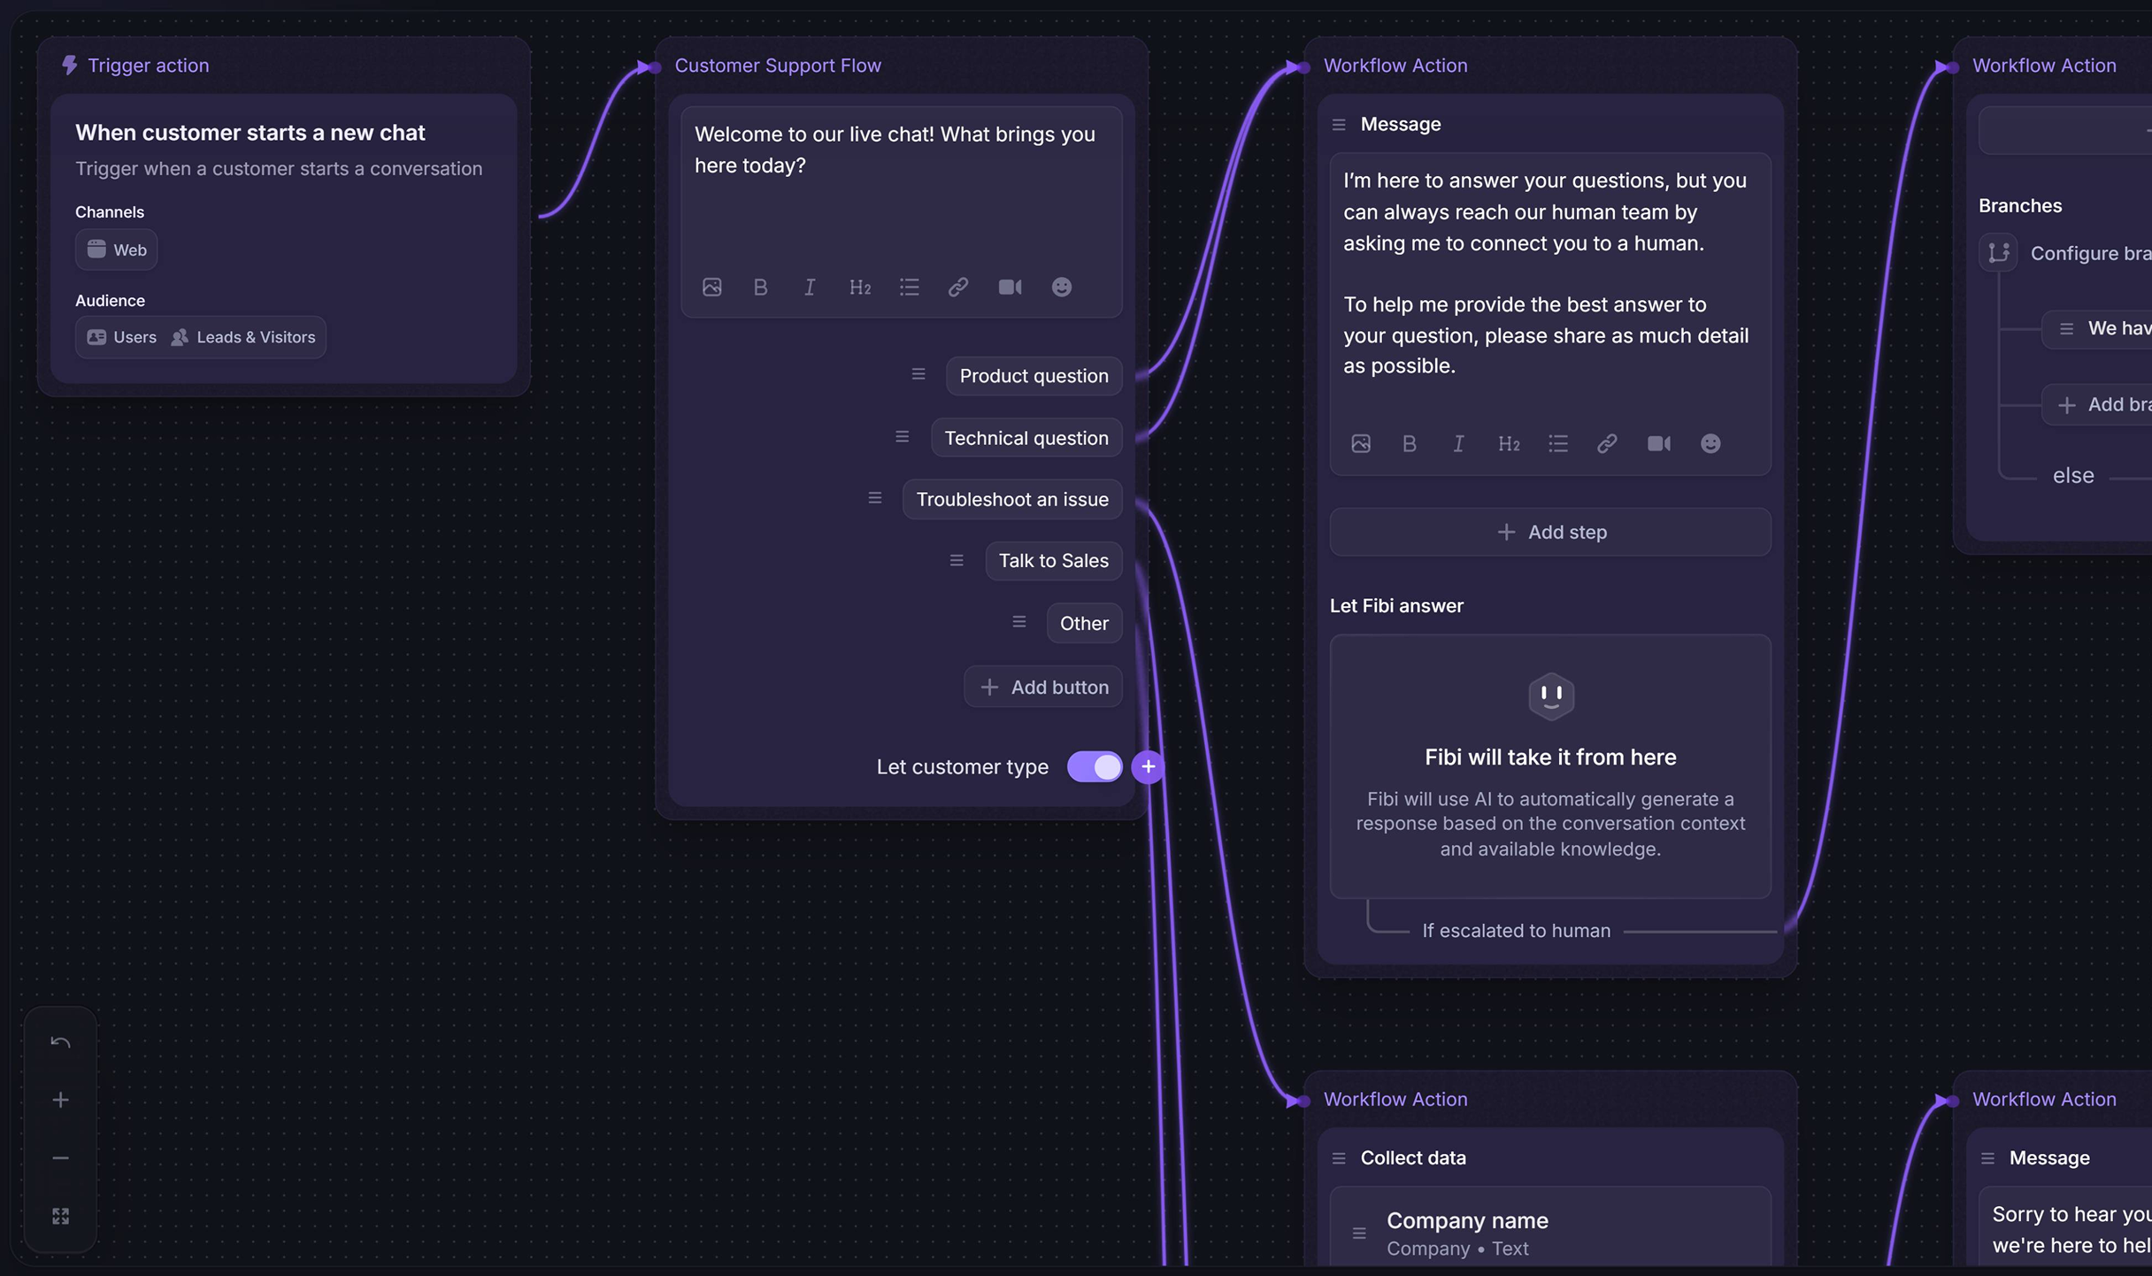Viewport: 2152px width, 1276px height.
Task: Undo the last change using the bottom-left toolbar
Action: [x=60, y=1042]
